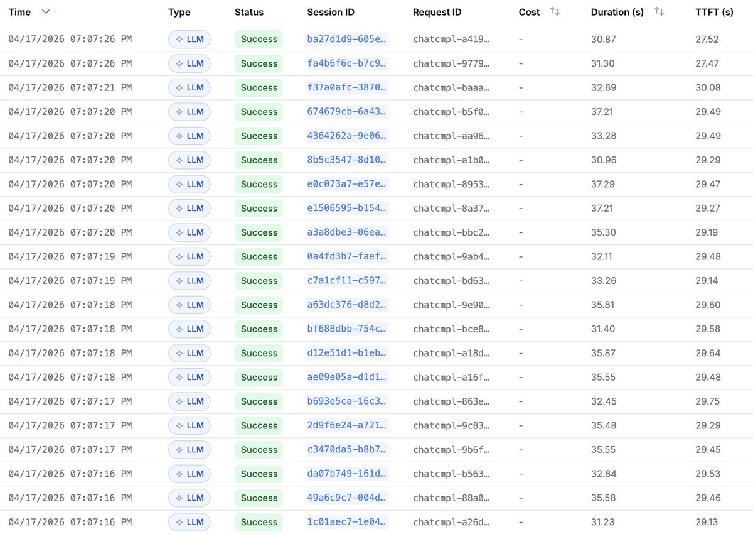Click the LLM type badge for session fa4b6f6c
Viewport: 753px width, 534px height.
tap(190, 63)
